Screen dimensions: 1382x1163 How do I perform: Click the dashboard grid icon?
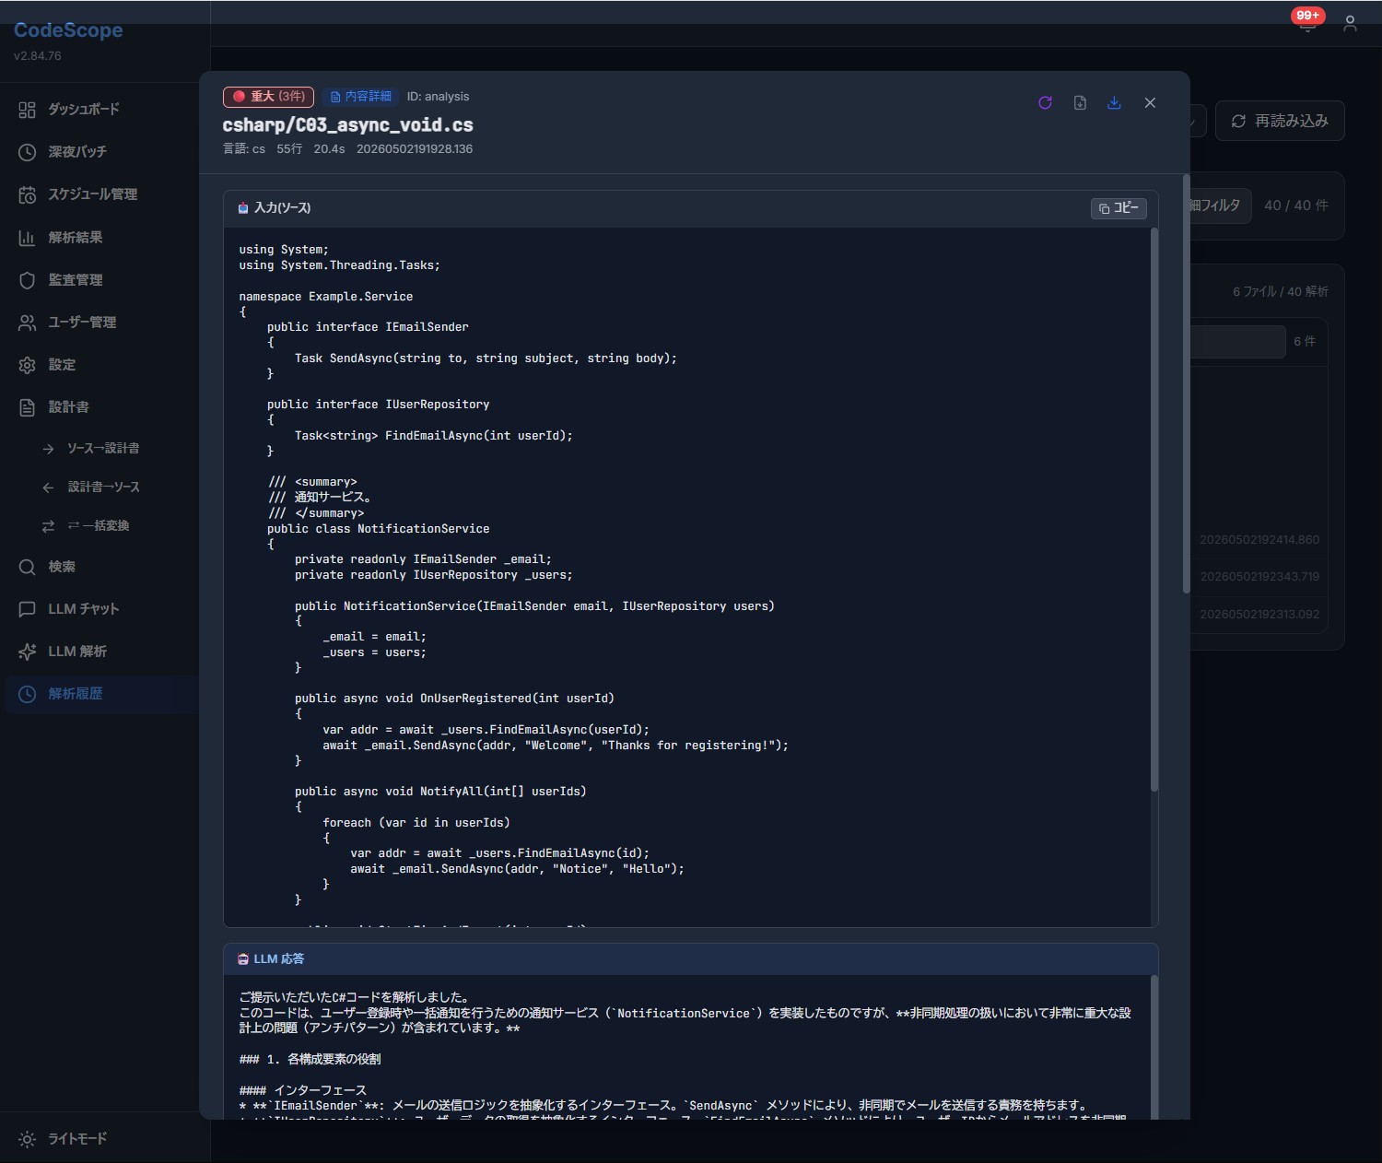[27, 110]
